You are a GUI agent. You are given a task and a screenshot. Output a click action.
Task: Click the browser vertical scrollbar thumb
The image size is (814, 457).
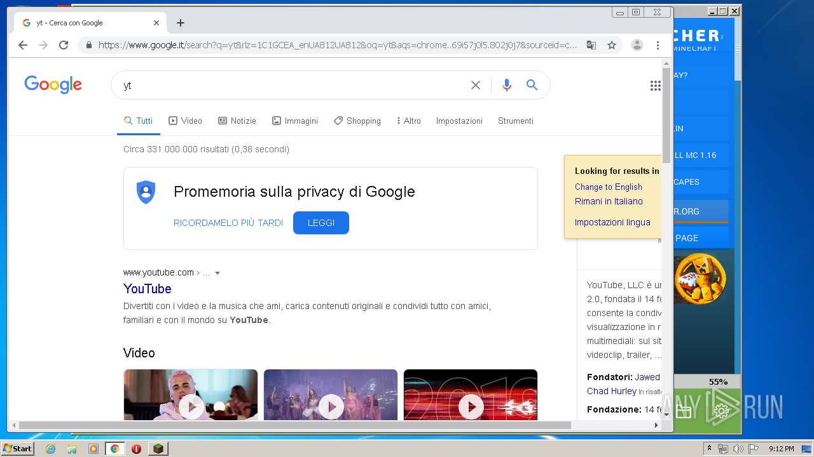coord(666,116)
